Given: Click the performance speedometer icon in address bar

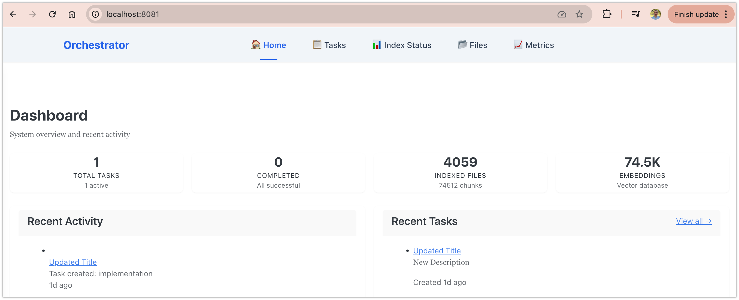Looking at the screenshot, I should click(x=561, y=14).
